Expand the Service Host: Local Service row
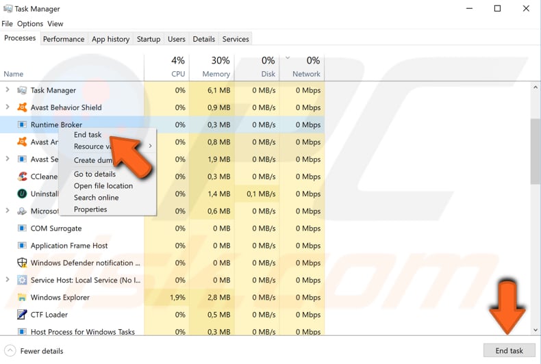This screenshot has height=364, width=541. click(x=8, y=280)
